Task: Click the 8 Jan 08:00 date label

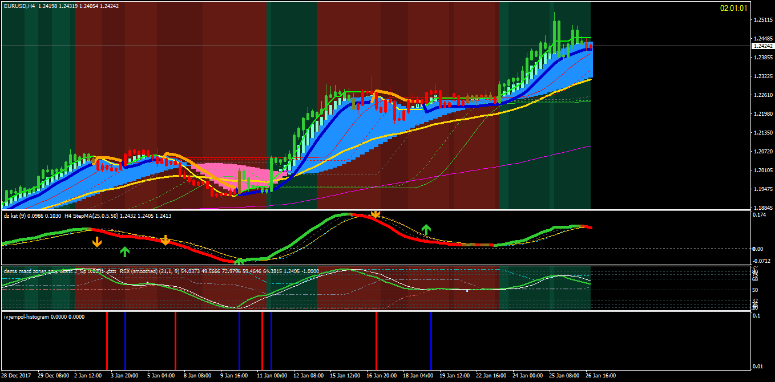Action: pos(198,376)
